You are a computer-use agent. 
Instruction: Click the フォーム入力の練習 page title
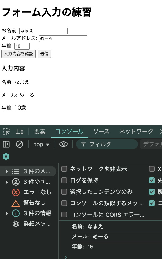[47, 12]
